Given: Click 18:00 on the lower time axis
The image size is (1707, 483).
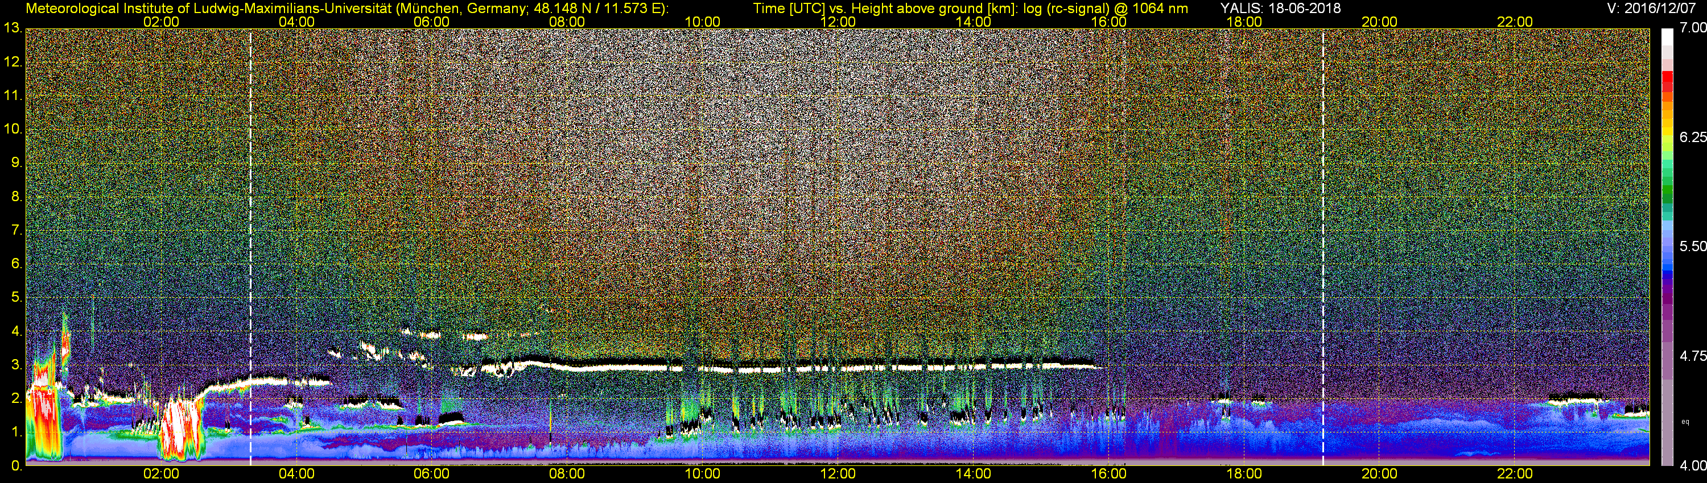Looking at the screenshot, I should [1244, 474].
